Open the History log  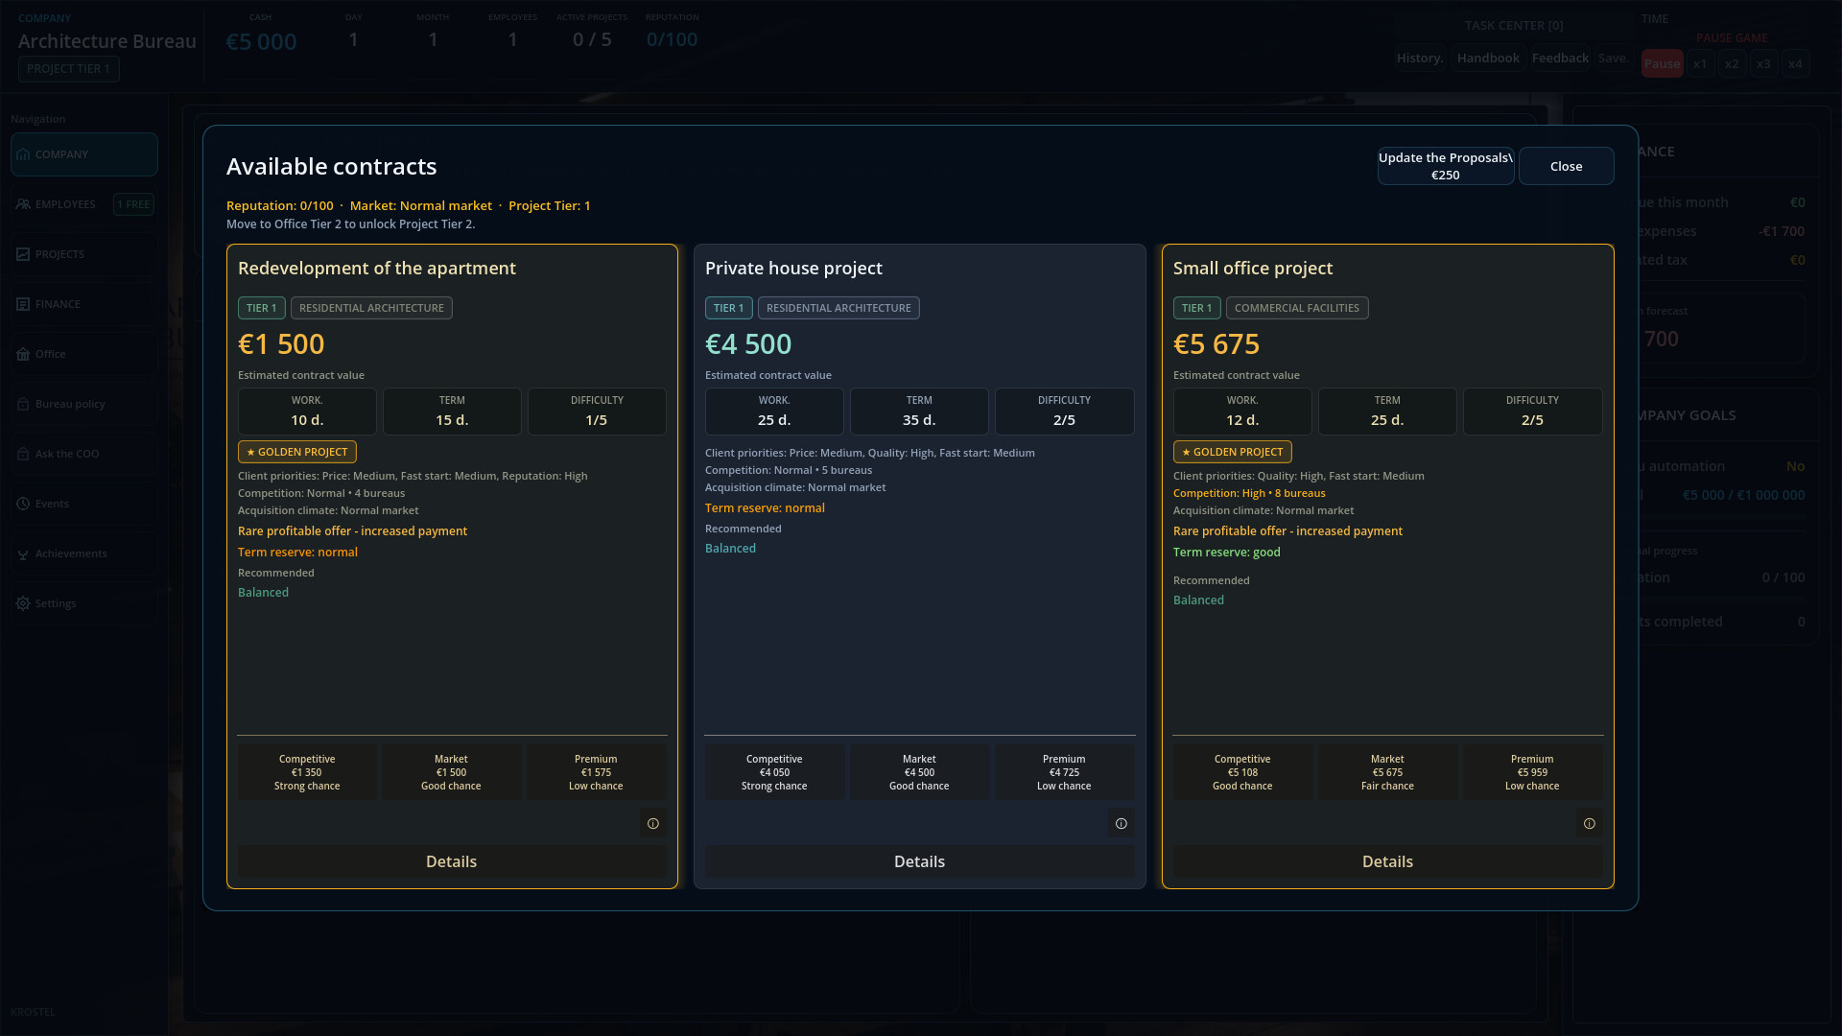[x=1421, y=58]
